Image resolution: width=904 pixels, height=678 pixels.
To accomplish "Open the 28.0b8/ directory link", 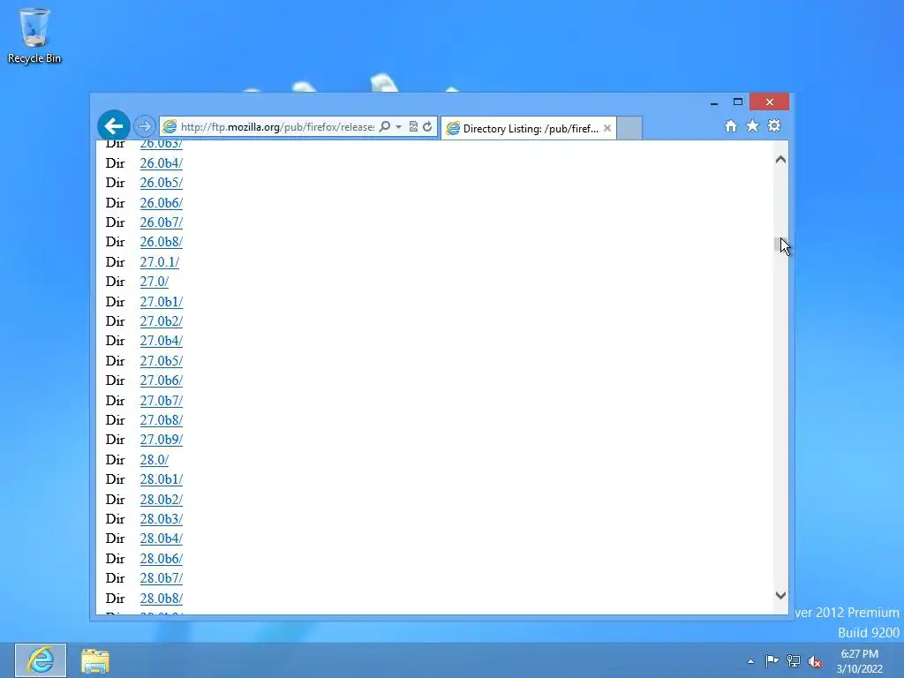I will click(x=161, y=599).
